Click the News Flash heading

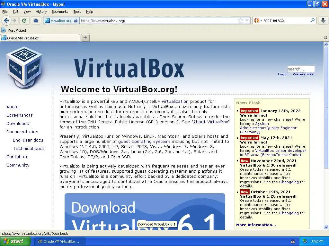248,103
